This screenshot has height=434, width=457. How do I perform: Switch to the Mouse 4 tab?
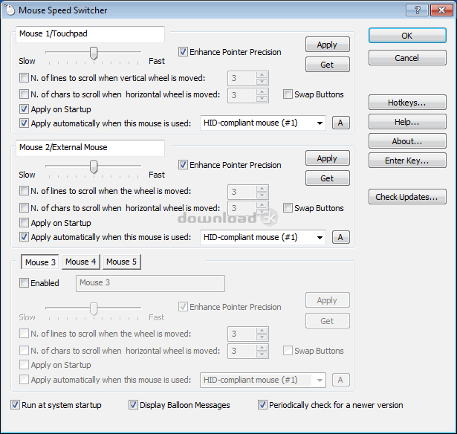[x=81, y=262]
